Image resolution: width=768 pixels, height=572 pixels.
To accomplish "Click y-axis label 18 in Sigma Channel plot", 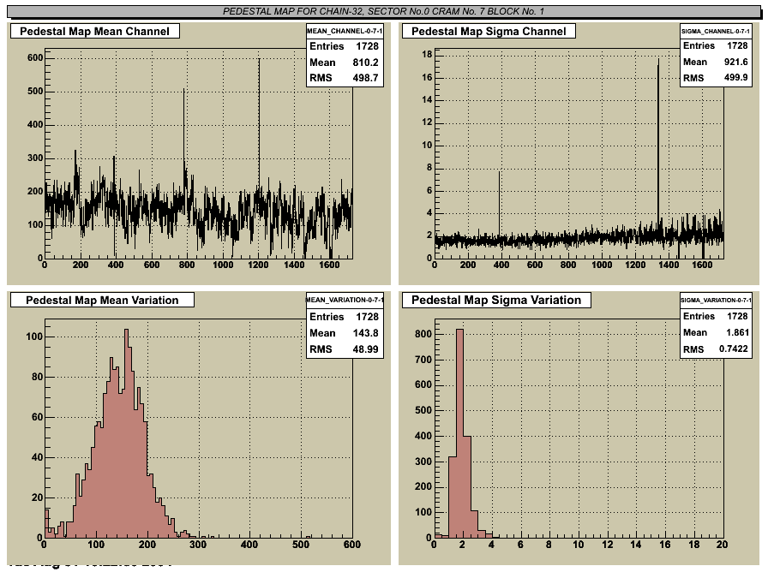I will point(427,54).
